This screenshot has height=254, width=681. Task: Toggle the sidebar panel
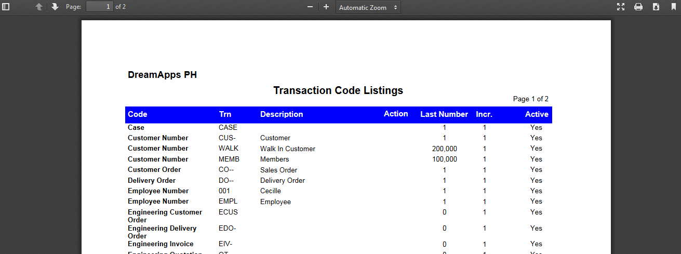6,7
